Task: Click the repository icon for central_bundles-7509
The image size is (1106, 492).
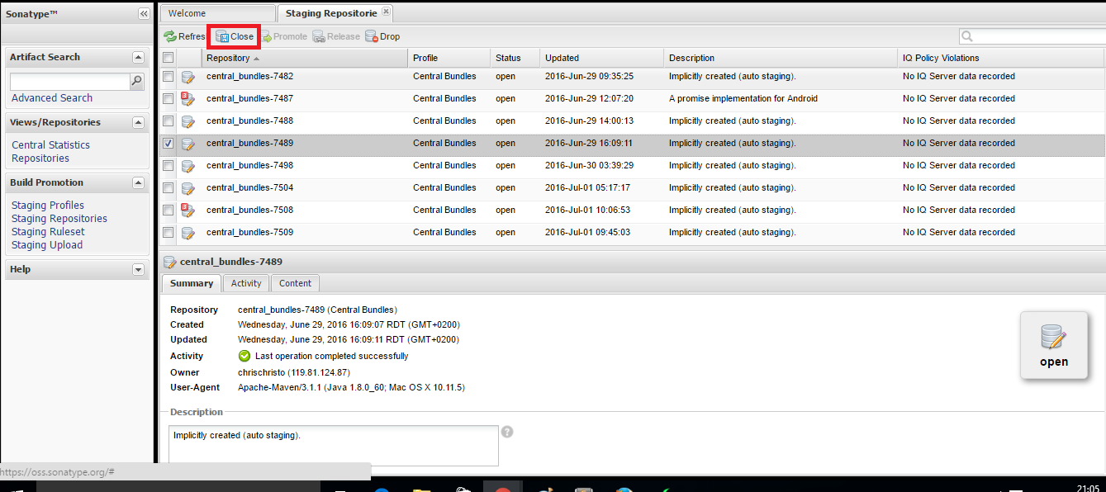Action: [x=187, y=233]
